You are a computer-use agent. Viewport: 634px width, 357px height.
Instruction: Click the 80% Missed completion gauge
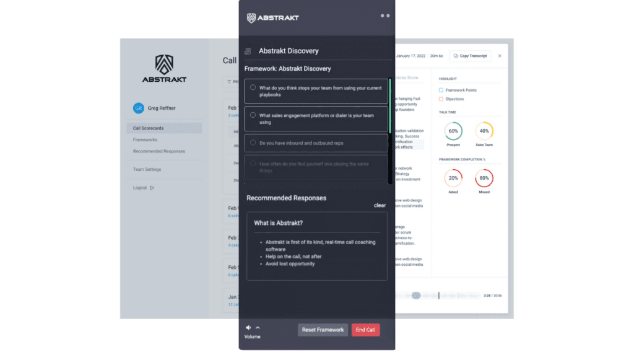[x=484, y=178]
